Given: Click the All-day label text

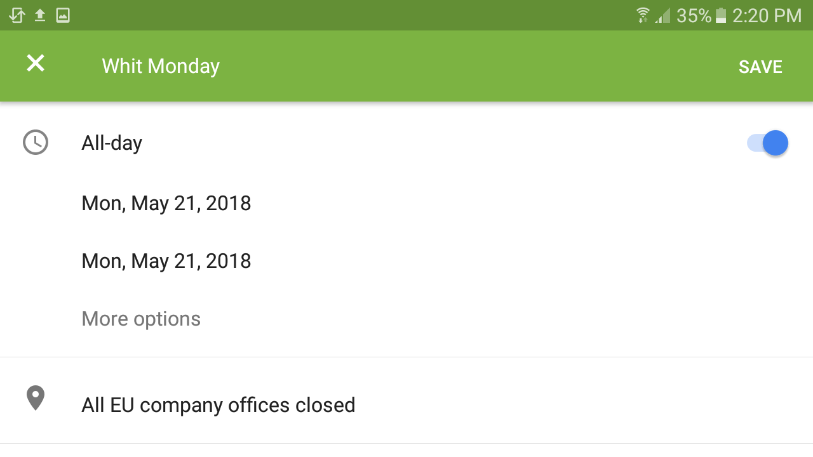Looking at the screenshot, I should coord(112,143).
